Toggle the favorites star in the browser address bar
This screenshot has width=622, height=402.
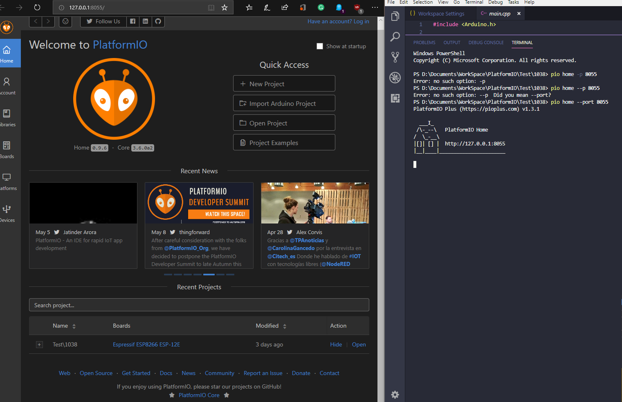(x=224, y=7)
